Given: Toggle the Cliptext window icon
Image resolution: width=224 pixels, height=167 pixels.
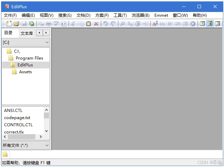Looking at the screenshot, I should 202,24.
